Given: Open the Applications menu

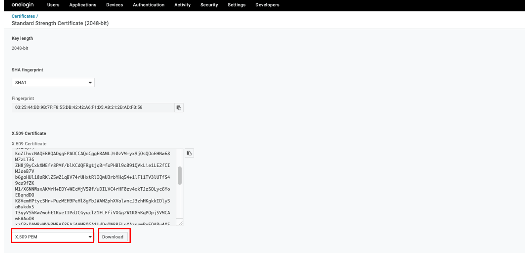Looking at the screenshot, I should tap(83, 5).
